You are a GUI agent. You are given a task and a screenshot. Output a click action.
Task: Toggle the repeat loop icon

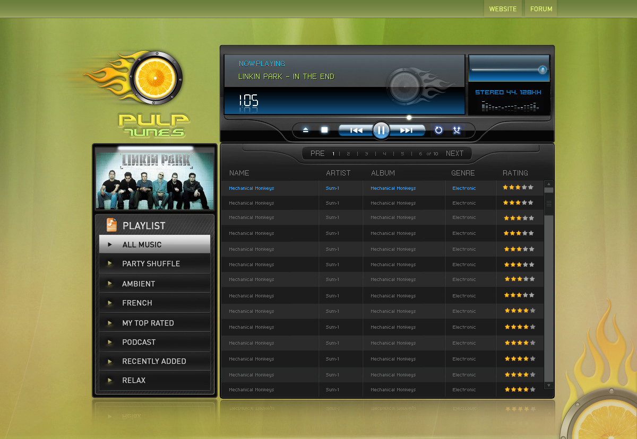(x=438, y=130)
